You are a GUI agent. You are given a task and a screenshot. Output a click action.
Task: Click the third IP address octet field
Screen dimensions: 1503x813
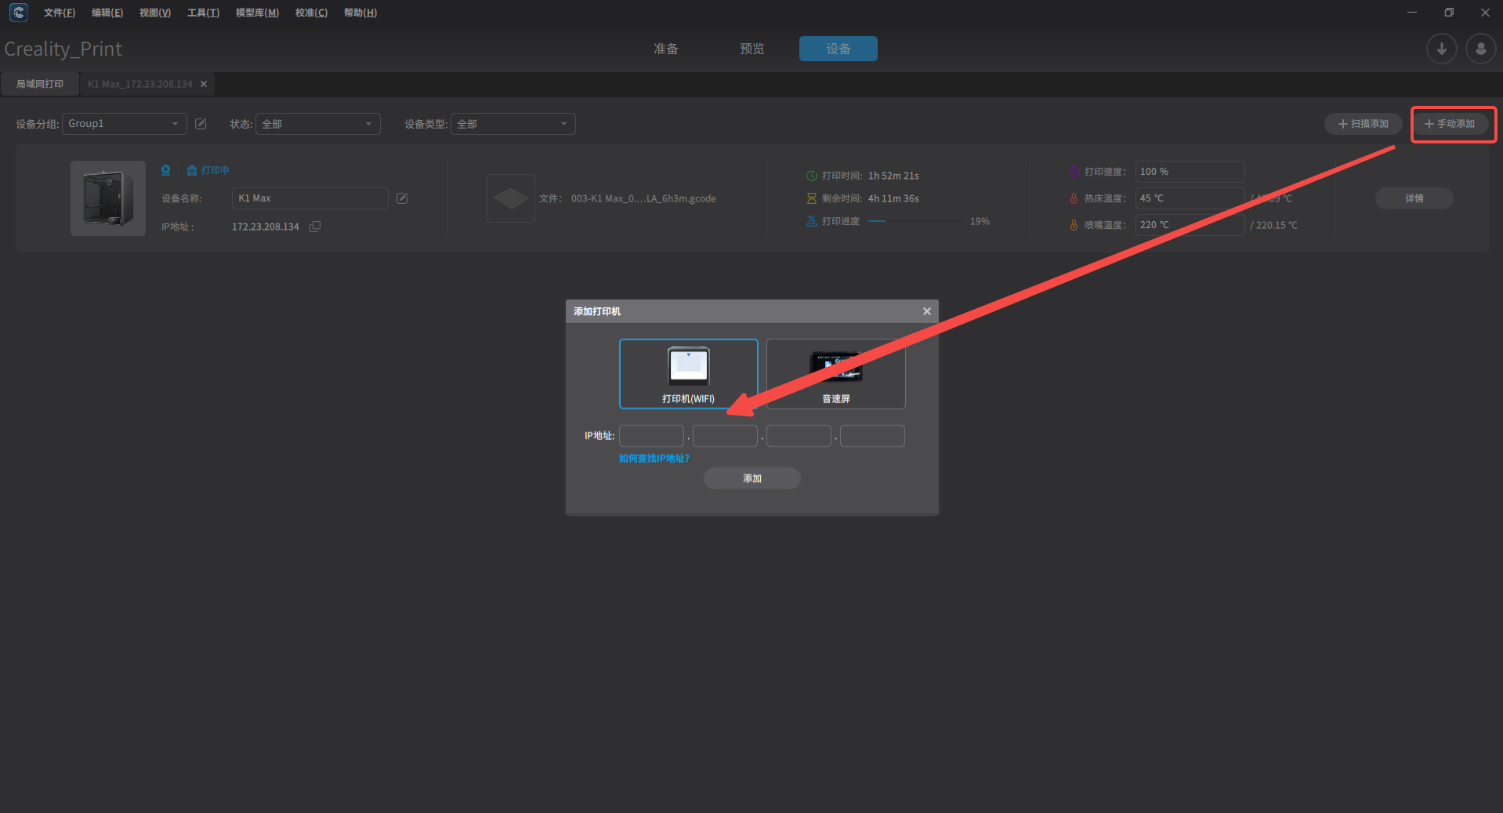tap(799, 436)
